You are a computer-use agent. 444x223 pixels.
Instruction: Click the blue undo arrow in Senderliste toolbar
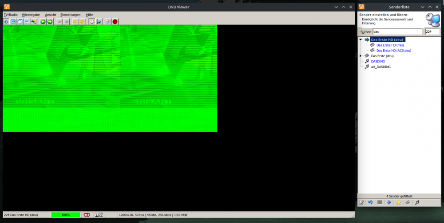pos(370,202)
